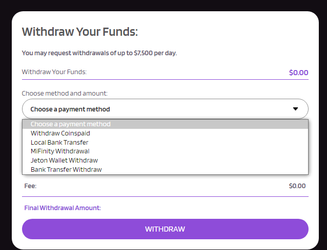This screenshot has width=327, height=250.
Task: Pick MiFinity Withdrawal as payment method
Action: (60, 151)
